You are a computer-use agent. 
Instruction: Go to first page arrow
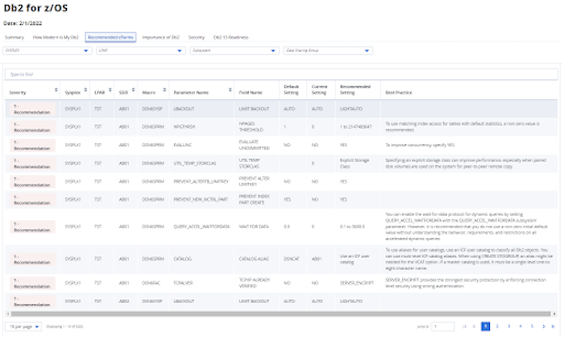coord(463,326)
